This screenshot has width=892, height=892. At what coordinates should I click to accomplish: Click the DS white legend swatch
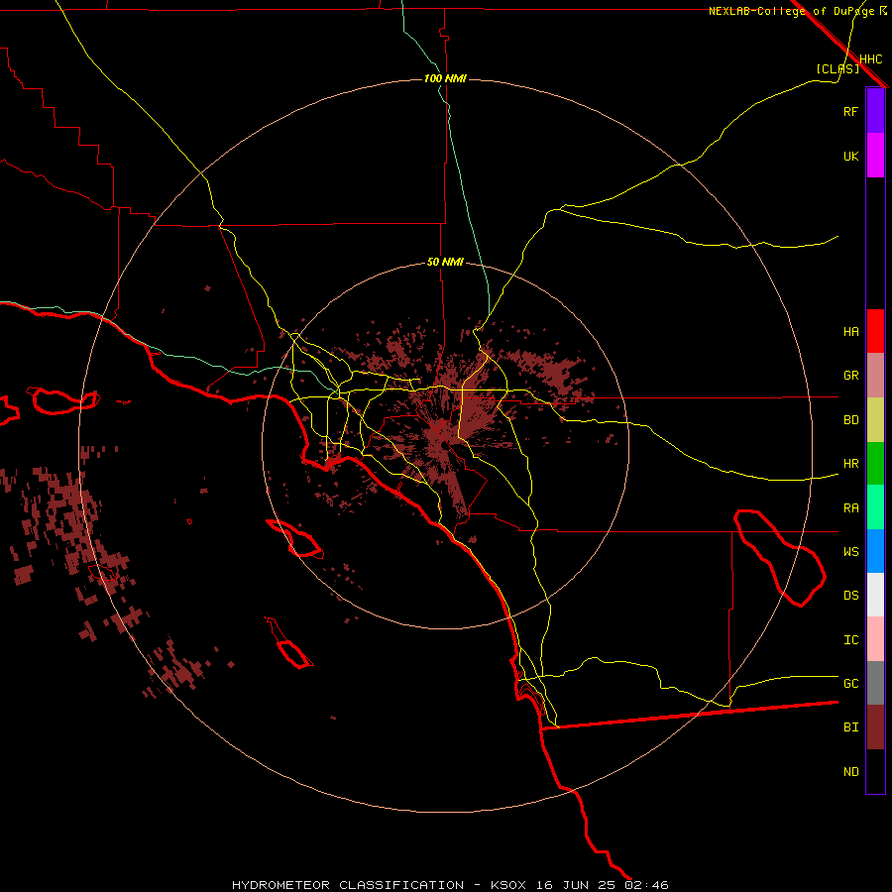[x=875, y=595]
